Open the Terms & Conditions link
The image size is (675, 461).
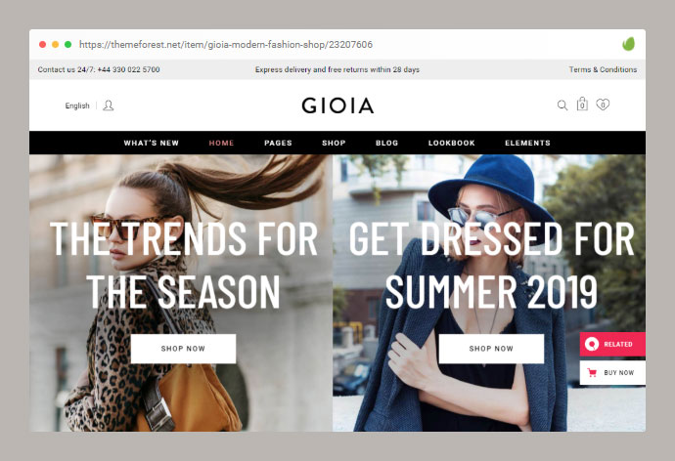[603, 69]
